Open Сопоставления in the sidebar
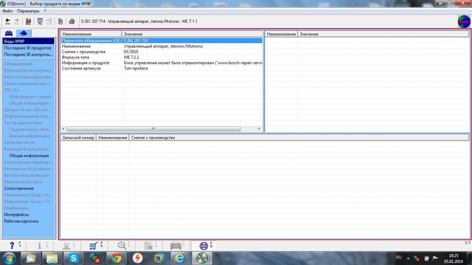 (x=19, y=188)
